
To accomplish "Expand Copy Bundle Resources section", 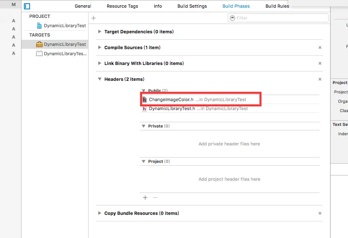I will pos(99,213).
